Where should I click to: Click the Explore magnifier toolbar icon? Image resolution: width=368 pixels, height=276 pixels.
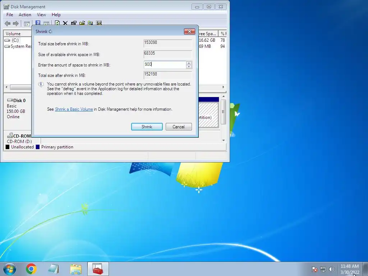pos(90,23)
